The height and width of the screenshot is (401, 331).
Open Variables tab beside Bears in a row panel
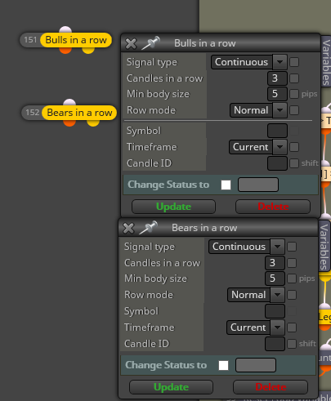click(324, 247)
